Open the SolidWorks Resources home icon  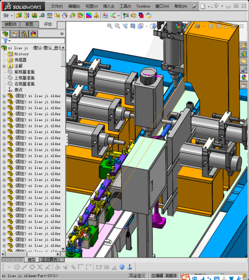tap(244, 45)
